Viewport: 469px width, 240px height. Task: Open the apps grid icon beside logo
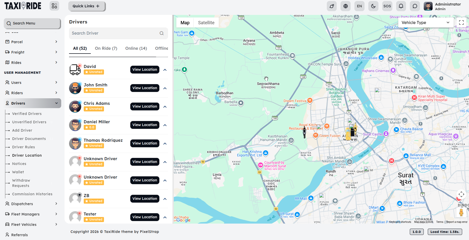pyautogui.click(x=54, y=6)
